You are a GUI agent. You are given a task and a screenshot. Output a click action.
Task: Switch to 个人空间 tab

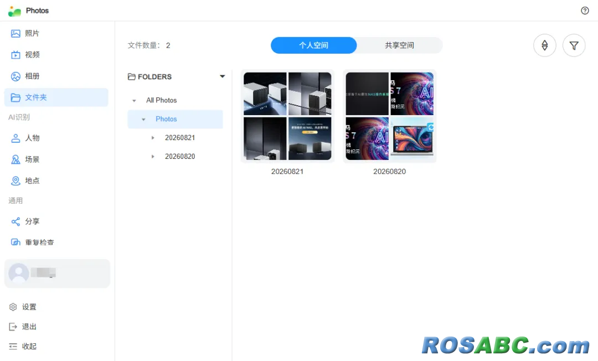[313, 45]
